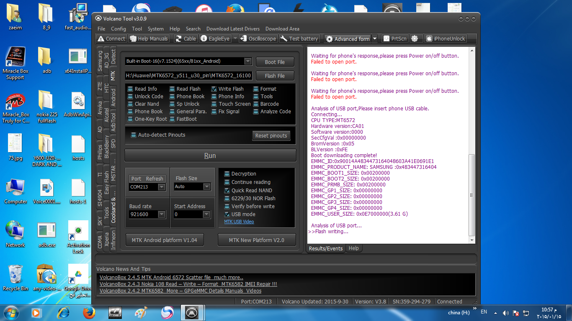
Task: Open the Baud rate 921600 dropdown
Action: [x=162, y=214]
